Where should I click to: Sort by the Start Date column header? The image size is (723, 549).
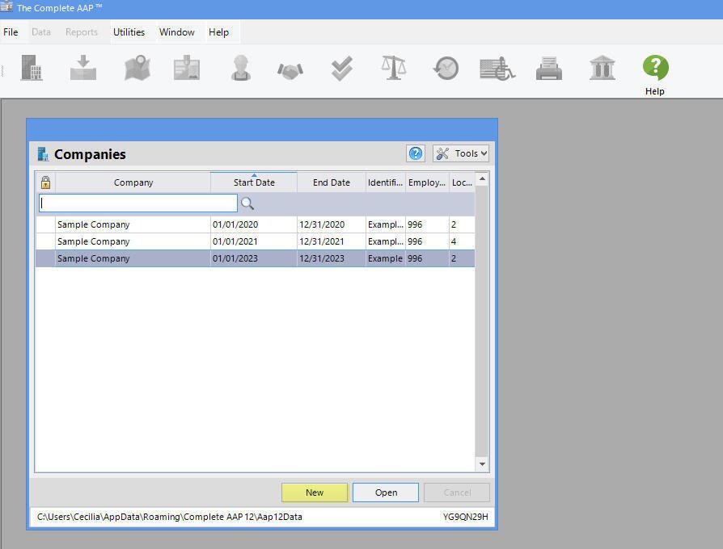click(254, 182)
